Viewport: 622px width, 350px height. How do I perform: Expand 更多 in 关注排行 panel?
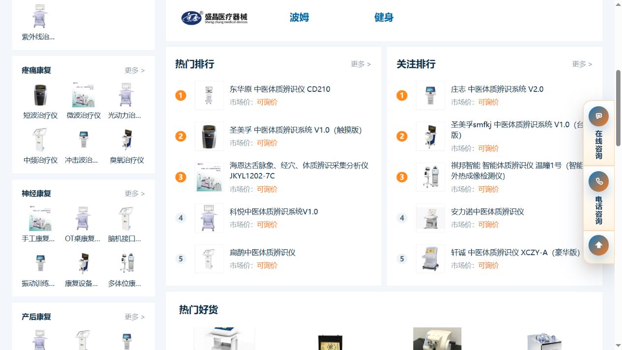582,64
